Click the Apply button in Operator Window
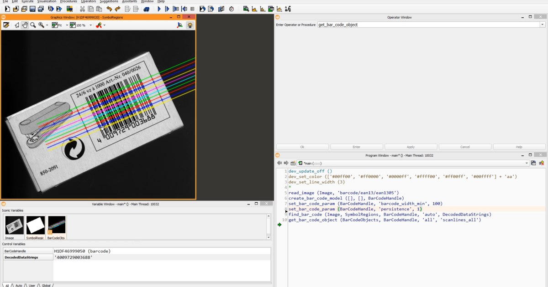The width and height of the screenshot is (548, 287). [x=411, y=147]
